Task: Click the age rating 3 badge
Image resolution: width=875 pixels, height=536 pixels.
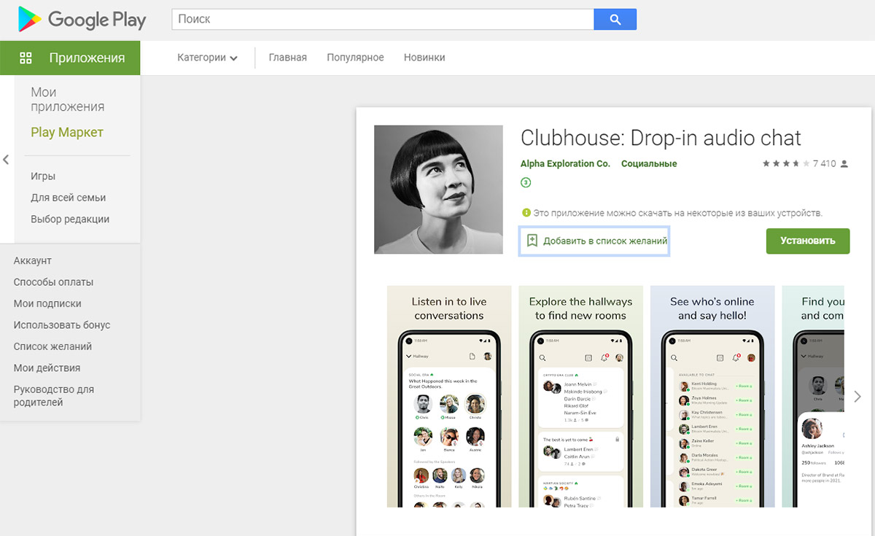Action: (x=526, y=182)
